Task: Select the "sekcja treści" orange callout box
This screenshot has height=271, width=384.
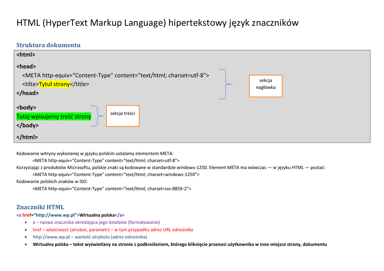Action: 123,116
